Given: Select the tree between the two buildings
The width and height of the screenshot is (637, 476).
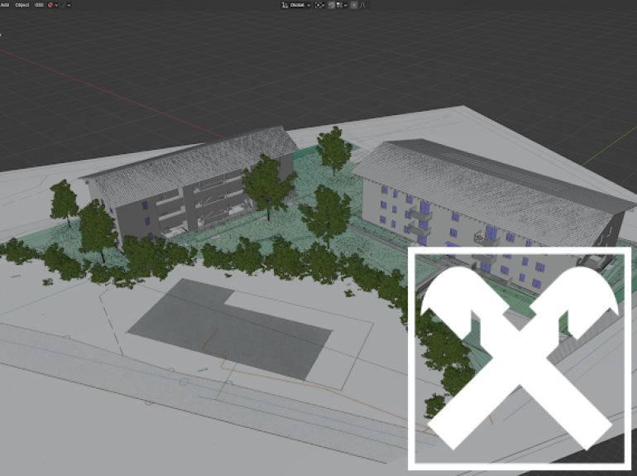Looking at the screenshot, I should point(325,211).
